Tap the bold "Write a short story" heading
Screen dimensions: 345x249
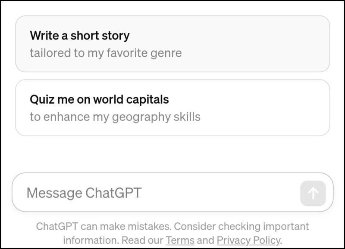[x=80, y=35]
